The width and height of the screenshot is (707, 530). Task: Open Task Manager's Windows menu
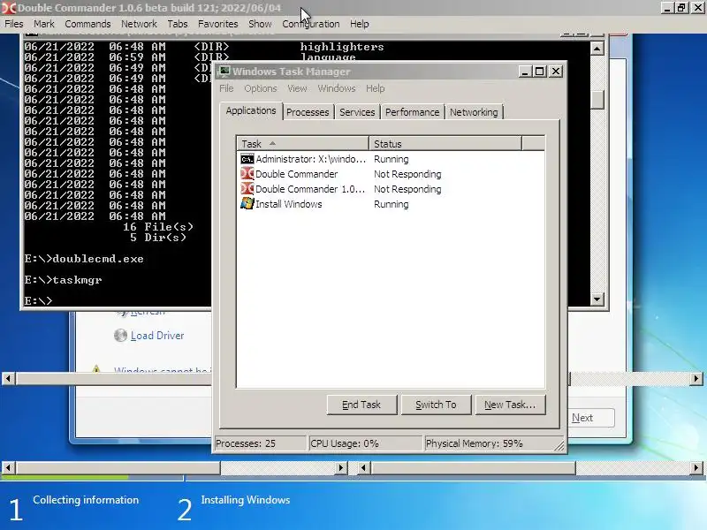point(337,88)
